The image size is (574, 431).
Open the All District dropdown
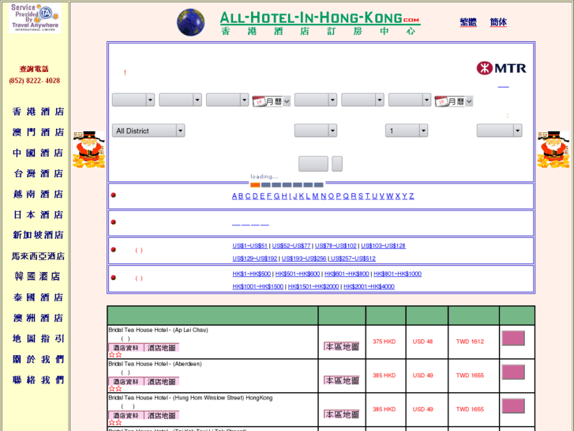pos(148,130)
